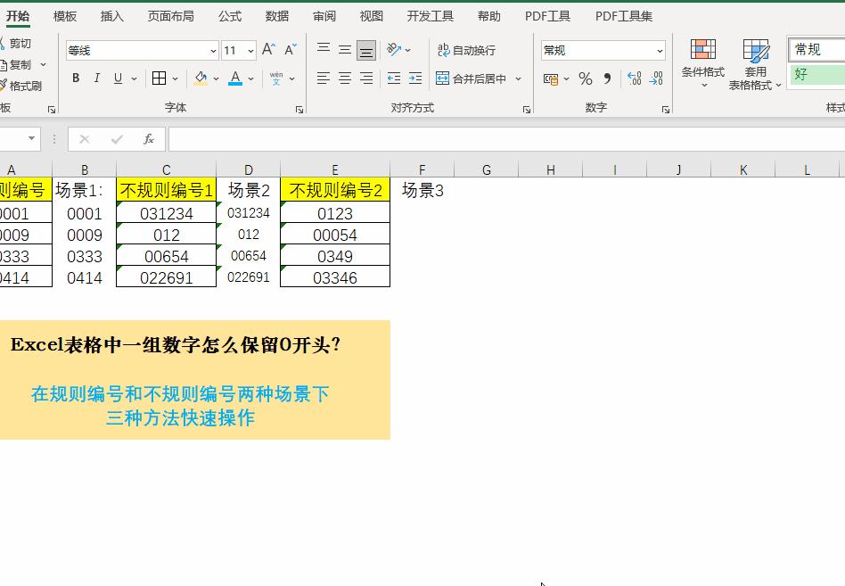Click the fx insert function button
This screenshot has width=845, height=586.
[x=149, y=139]
